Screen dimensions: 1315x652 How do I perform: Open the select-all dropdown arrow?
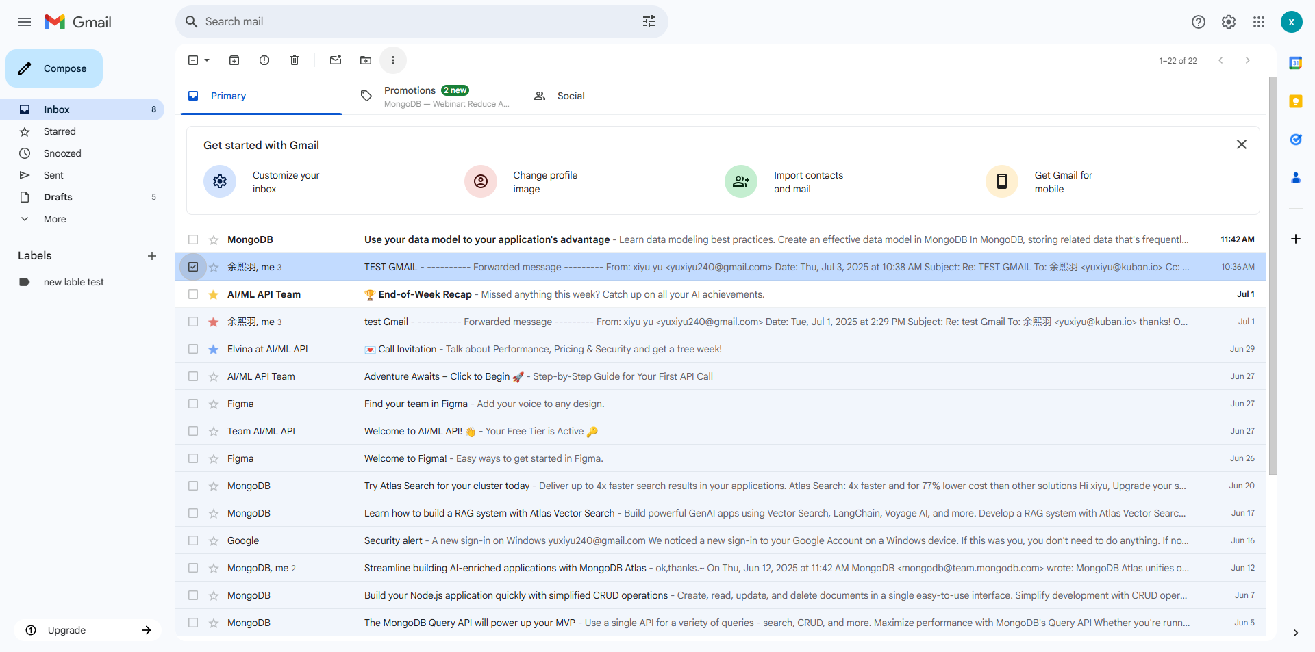tap(207, 60)
